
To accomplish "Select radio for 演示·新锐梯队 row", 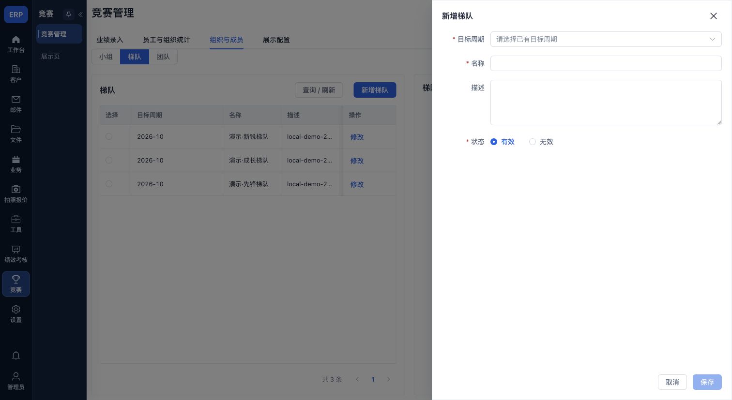I will click(109, 136).
